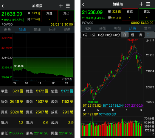Open the 技術 tab in the left panel
The height and width of the screenshot is (138, 155).
pyautogui.click(x=52, y=30)
